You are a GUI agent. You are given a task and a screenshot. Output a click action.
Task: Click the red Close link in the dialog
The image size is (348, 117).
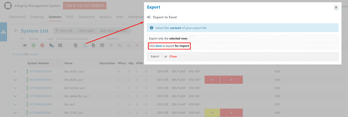[x=173, y=56]
